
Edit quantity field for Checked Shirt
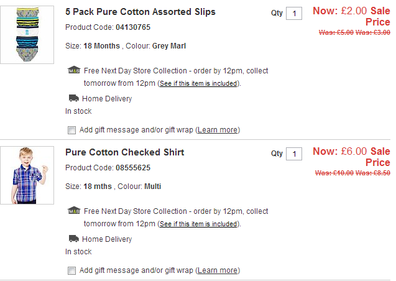(294, 154)
